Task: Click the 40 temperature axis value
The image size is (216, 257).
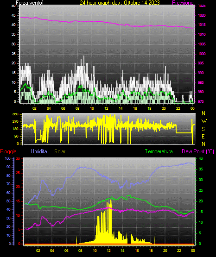Action: [201, 158]
